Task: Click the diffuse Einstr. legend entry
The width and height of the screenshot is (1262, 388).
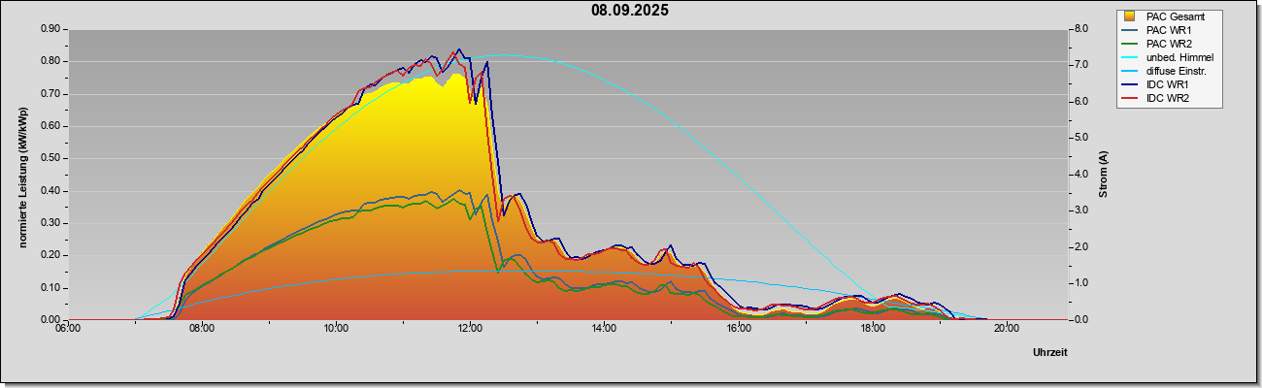Action: pyautogui.click(x=1168, y=72)
